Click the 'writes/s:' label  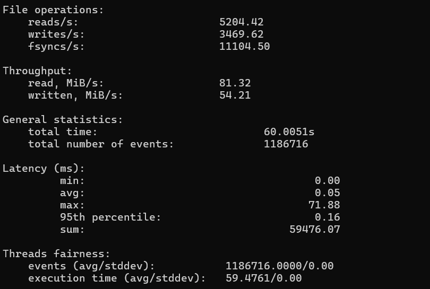tap(56, 34)
